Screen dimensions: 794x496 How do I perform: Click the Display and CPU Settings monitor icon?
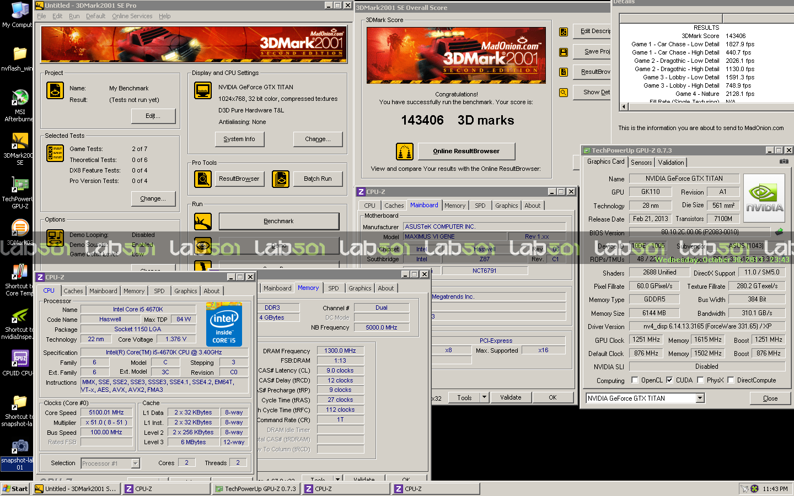[203, 90]
